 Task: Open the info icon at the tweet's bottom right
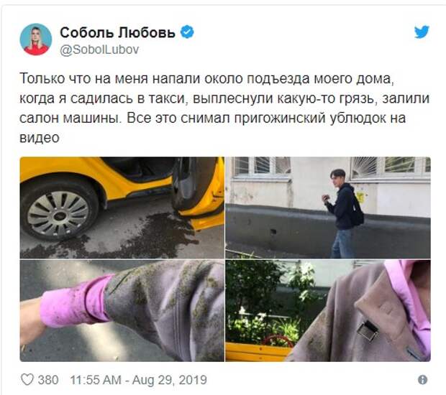422,380
